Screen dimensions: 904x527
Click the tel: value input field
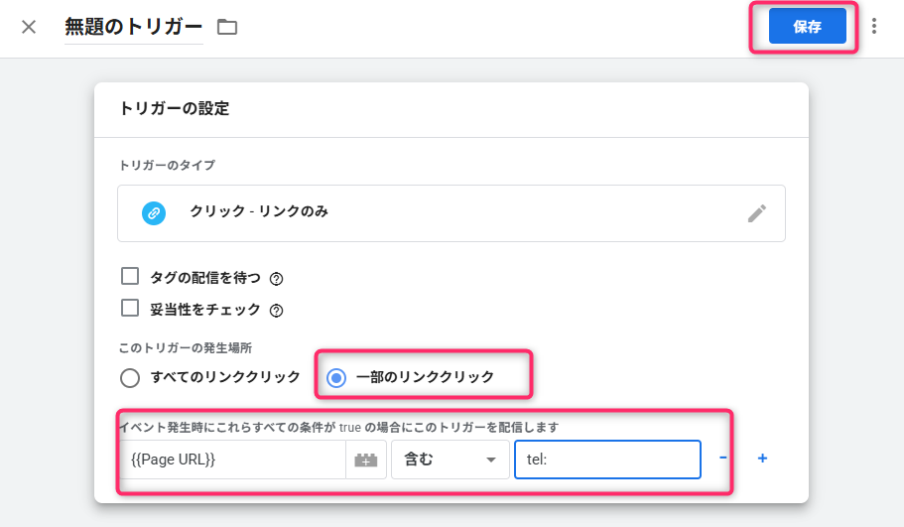pos(606,460)
